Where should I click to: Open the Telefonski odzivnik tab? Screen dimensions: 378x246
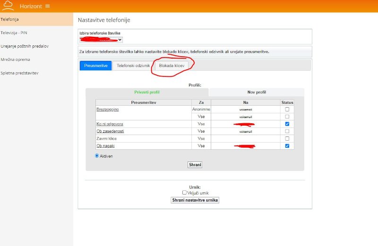(x=133, y=66)
